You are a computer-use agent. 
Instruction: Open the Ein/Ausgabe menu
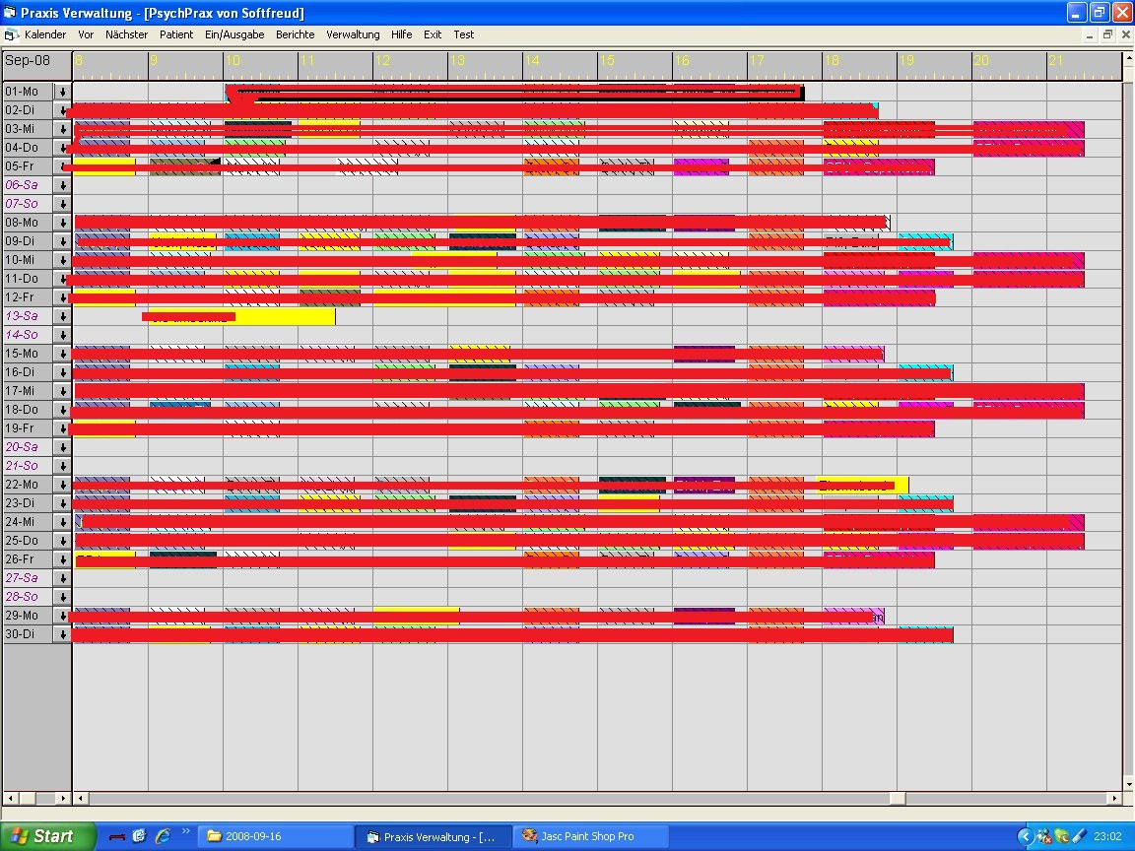click(234, 34)
